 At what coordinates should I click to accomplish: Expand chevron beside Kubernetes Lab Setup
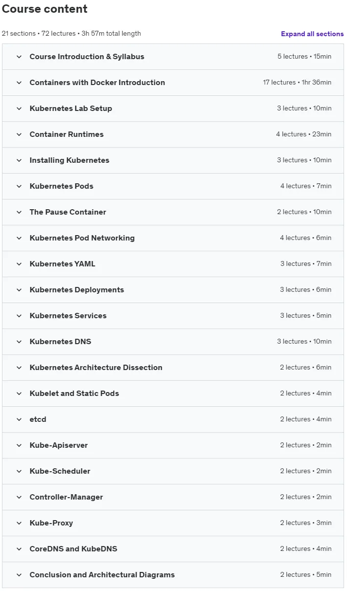[19, 109]
